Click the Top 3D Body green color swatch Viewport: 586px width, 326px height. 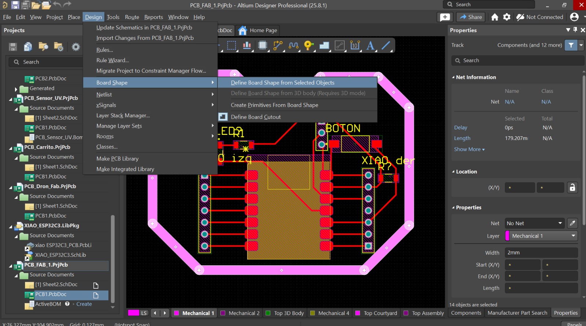point(268,313)
